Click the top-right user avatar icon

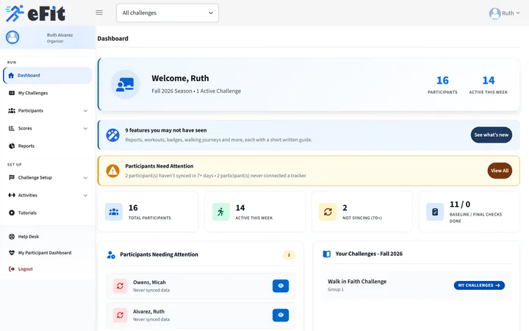coord(494,13)
